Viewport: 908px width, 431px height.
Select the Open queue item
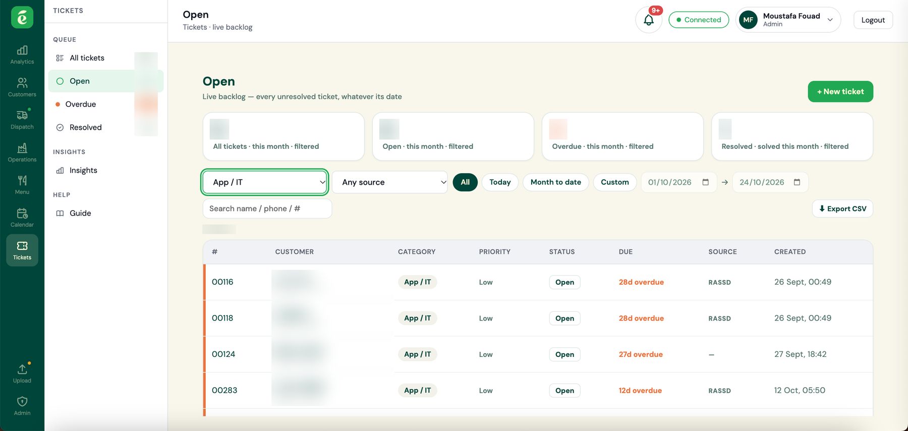tap(106, 81)
